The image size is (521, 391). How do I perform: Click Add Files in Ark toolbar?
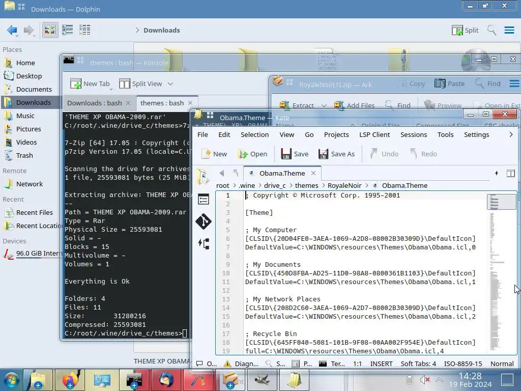[354, 105]
